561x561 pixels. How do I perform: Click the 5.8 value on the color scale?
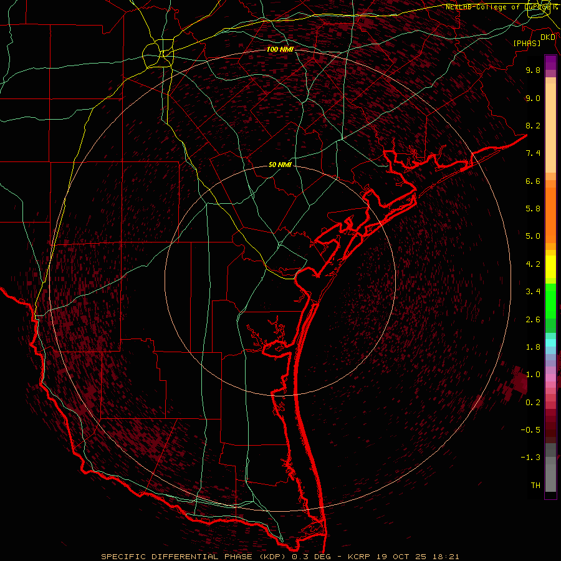533,209
